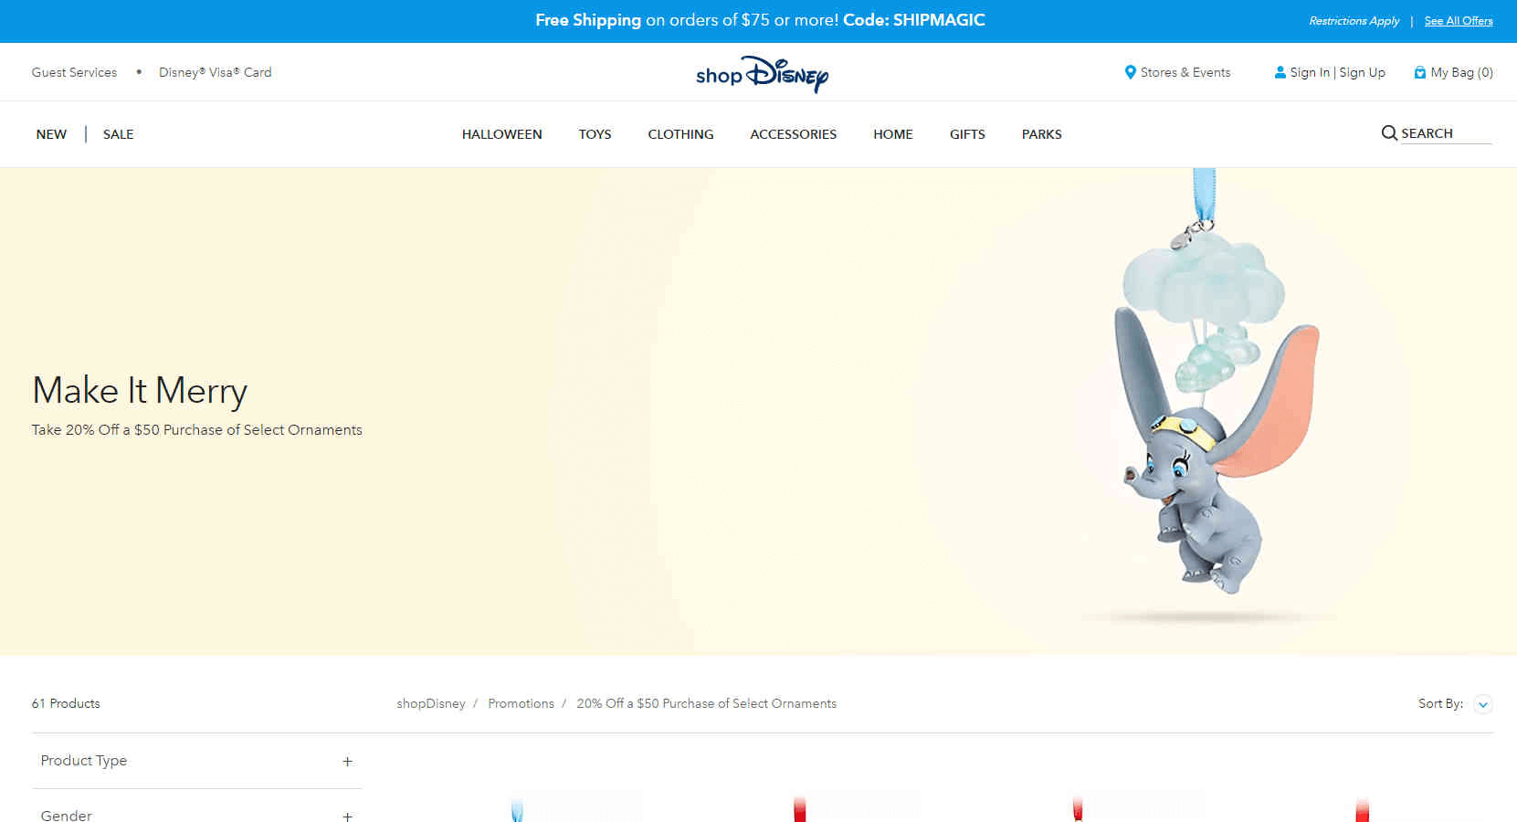Open the My Bag (0) text link
This screenshot has height=822, width=1517.
click(x=1461, y=72)
